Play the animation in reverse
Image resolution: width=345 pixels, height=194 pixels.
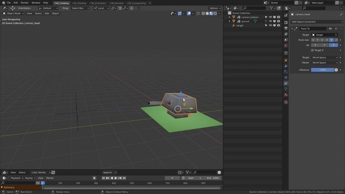(x=112, y=178)
